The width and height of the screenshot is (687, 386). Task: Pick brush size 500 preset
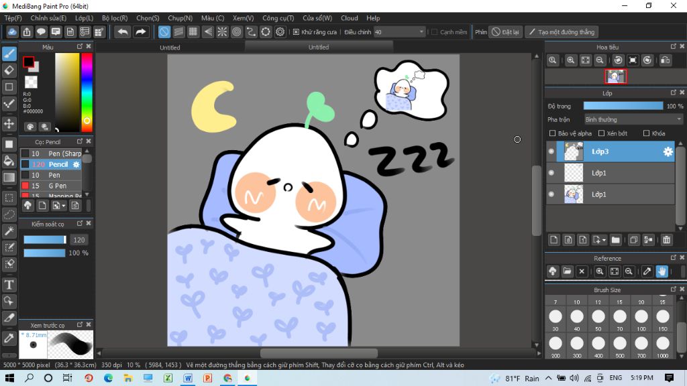pos(619,346)
